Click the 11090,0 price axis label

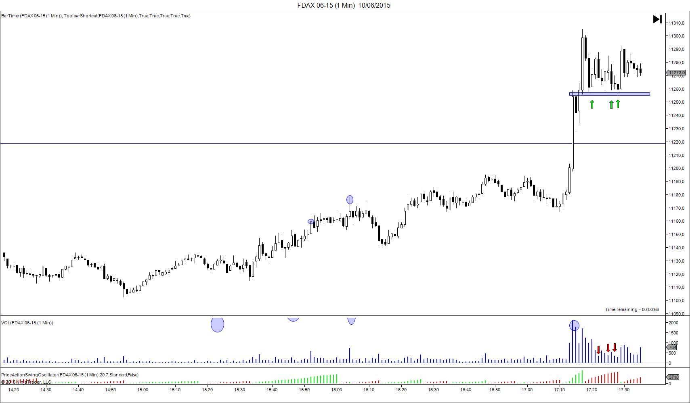click(676, 313)
